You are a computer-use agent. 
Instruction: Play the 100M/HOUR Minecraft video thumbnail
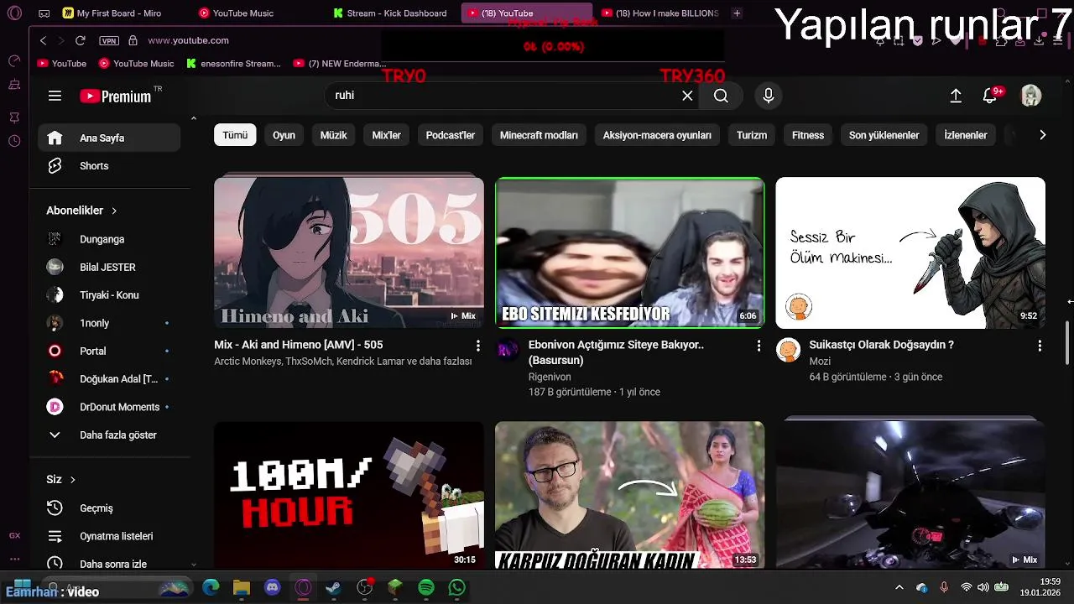349,495
